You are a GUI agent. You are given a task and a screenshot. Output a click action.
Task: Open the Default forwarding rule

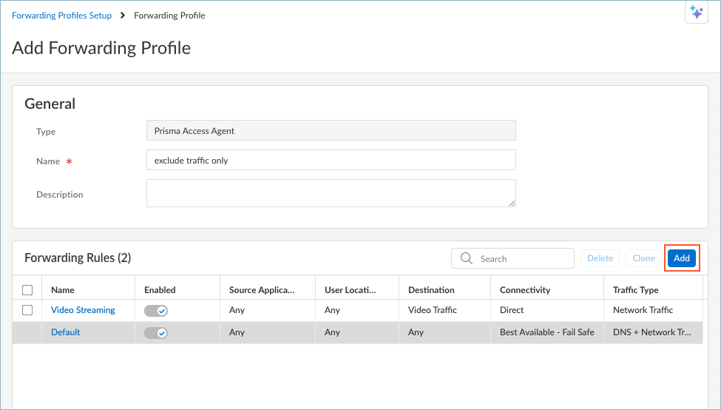[x=66, y=332]
